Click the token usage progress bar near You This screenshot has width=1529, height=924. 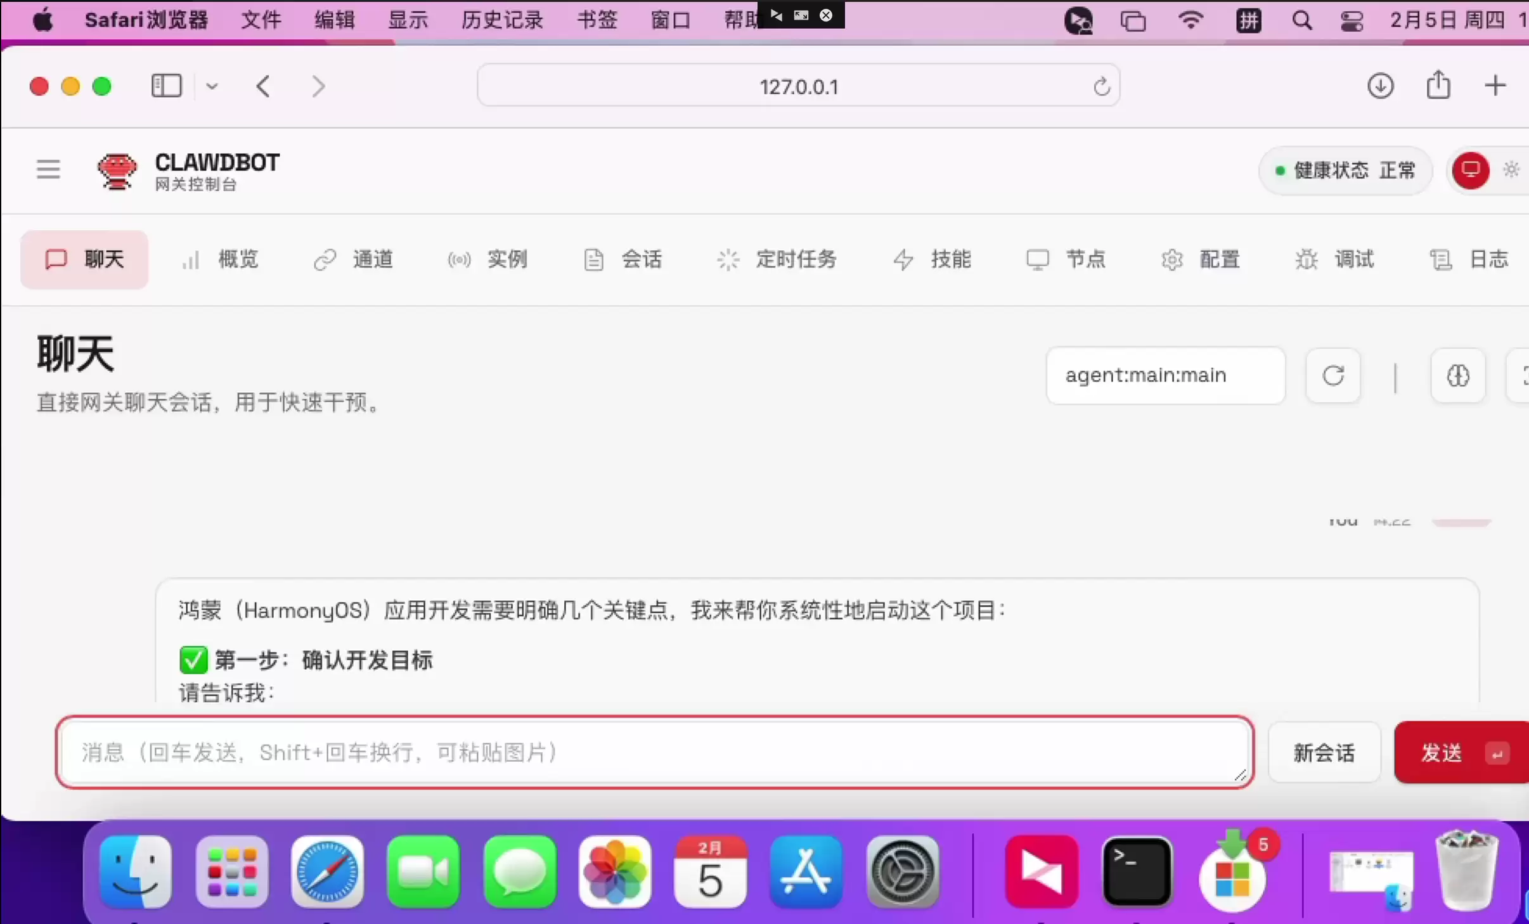[x=1461, y=522]
